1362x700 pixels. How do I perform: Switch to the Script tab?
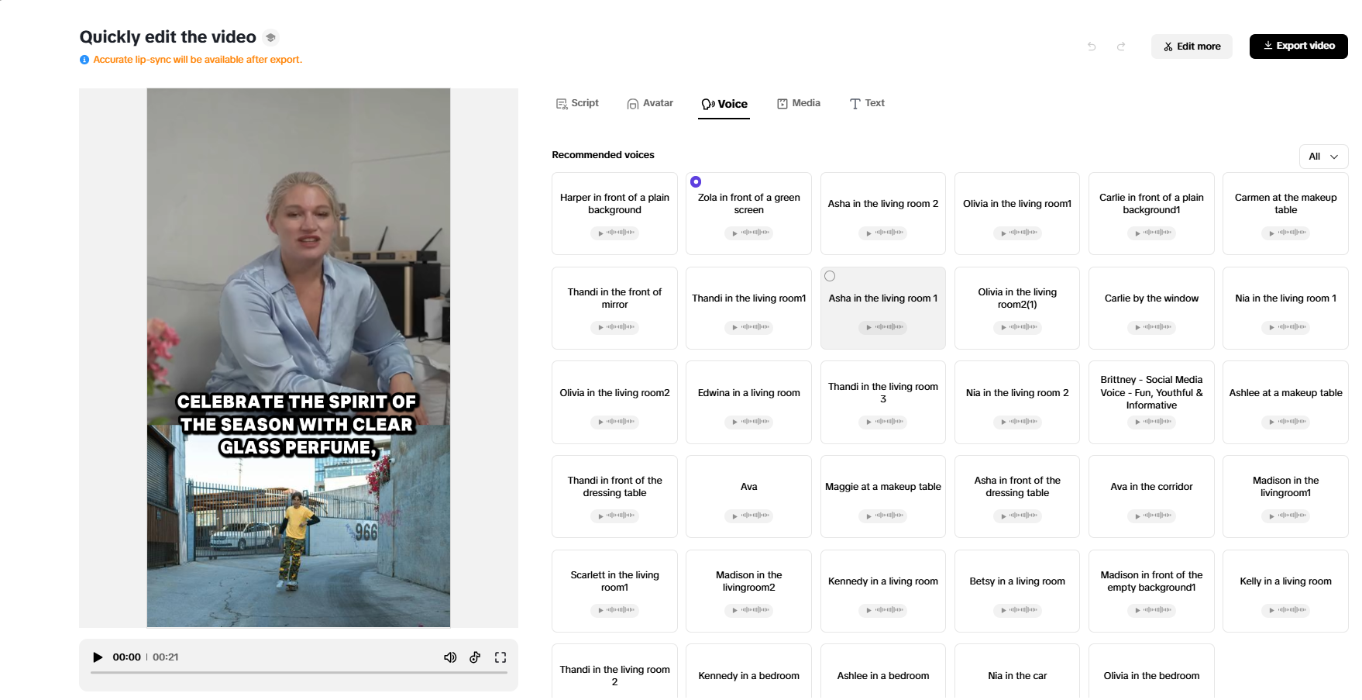[577, 102]
